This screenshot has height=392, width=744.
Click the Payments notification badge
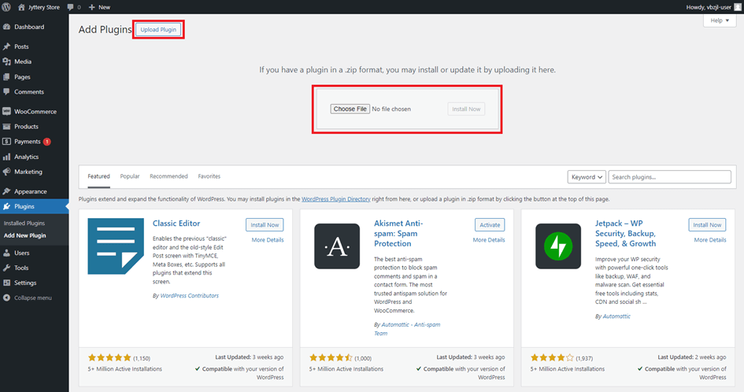point(47,142)
